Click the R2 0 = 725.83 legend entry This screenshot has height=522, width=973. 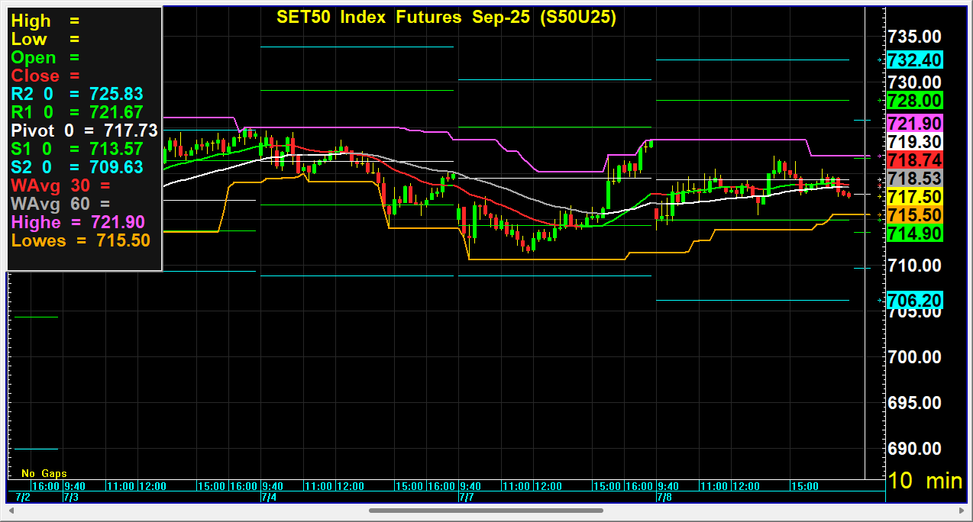click(77, 94)
